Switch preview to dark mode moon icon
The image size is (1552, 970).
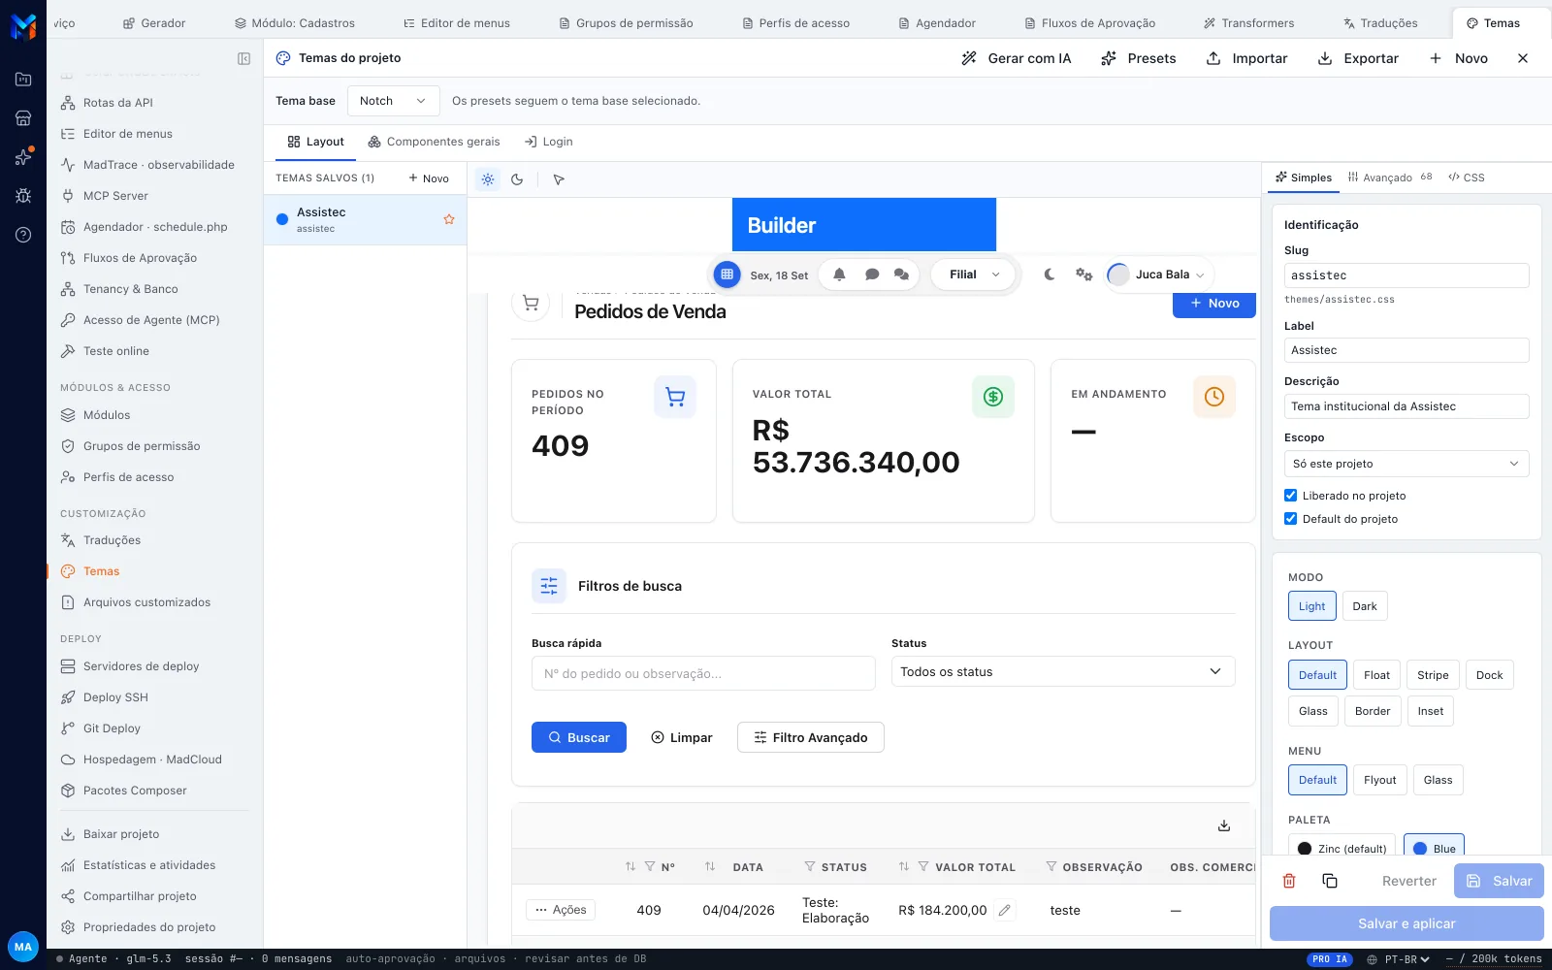[x=517, y=179]
